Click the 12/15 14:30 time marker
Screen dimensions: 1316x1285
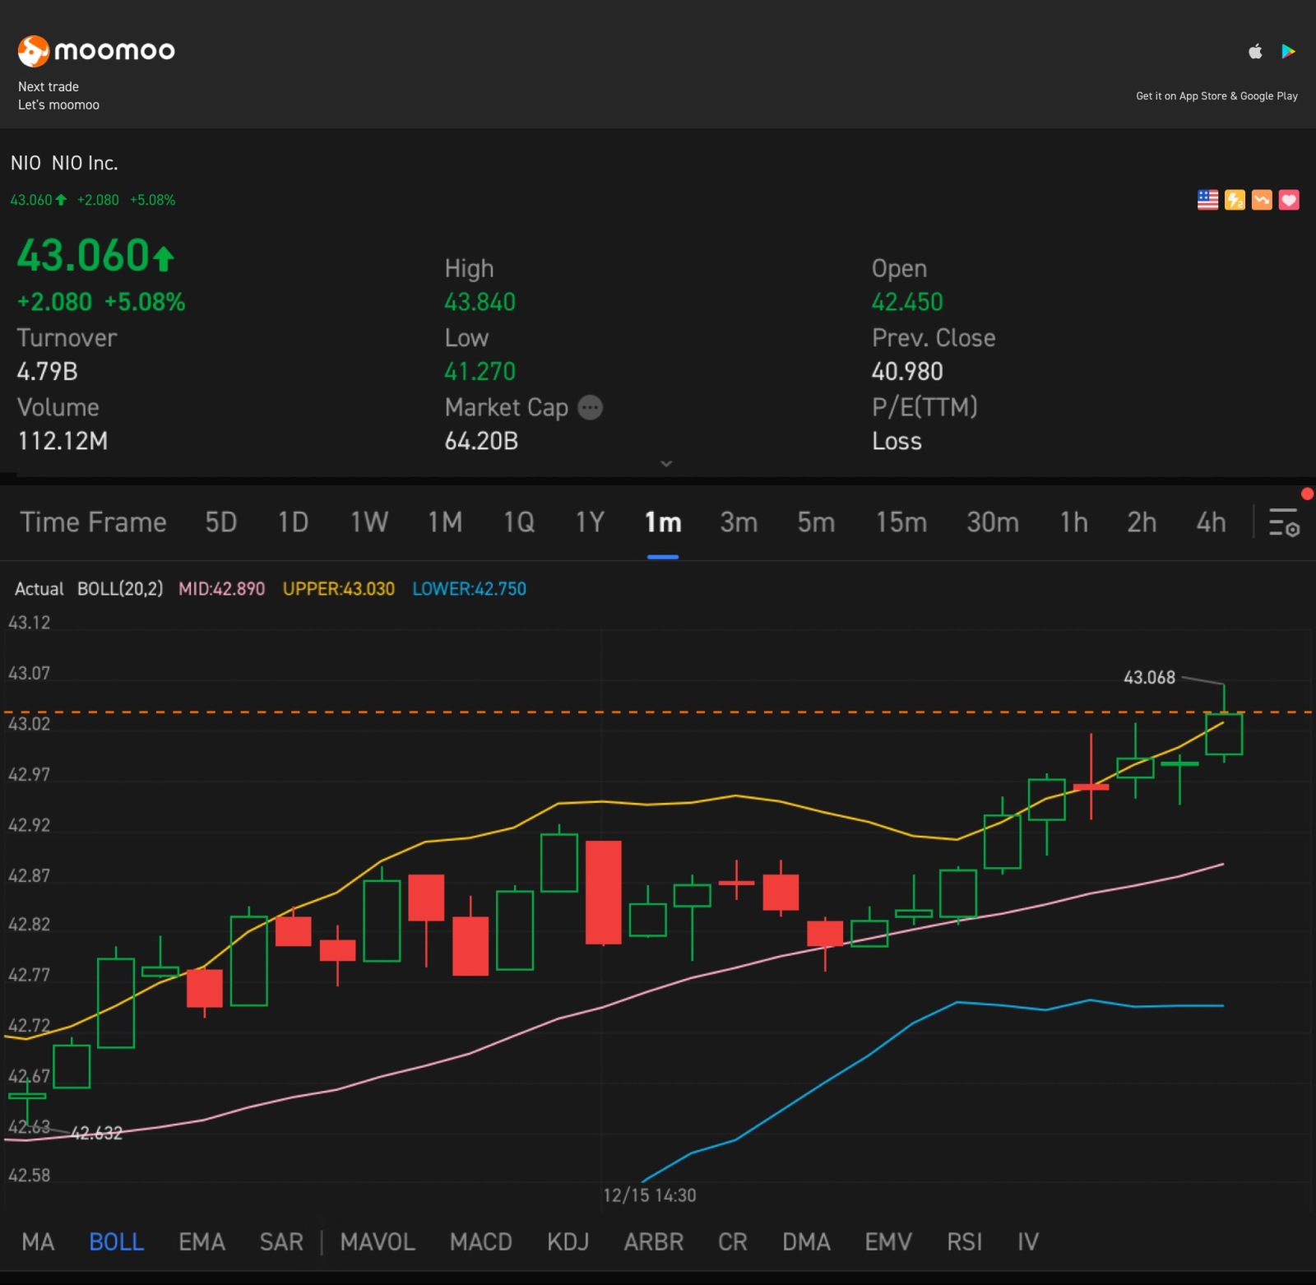pos(650,1195)
